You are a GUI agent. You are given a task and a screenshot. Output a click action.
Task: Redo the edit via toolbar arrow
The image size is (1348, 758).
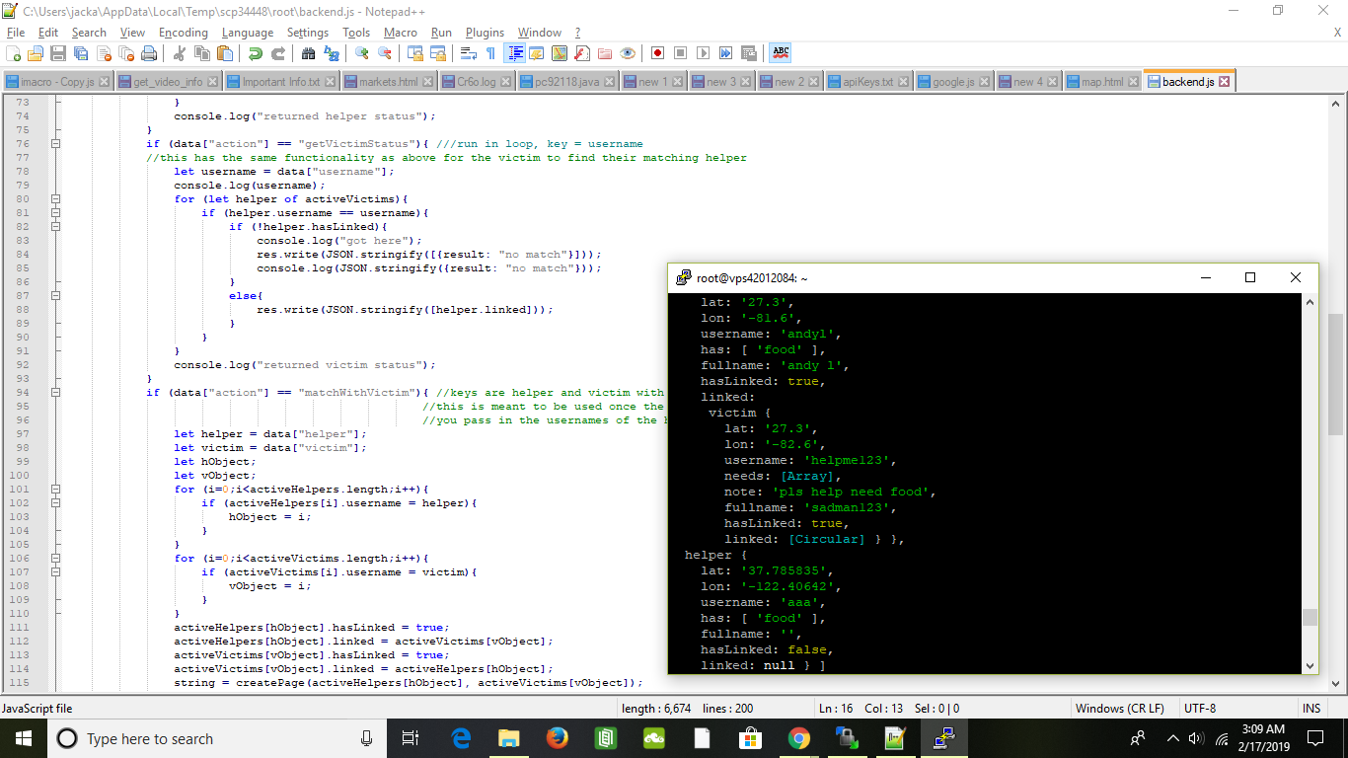278,53
